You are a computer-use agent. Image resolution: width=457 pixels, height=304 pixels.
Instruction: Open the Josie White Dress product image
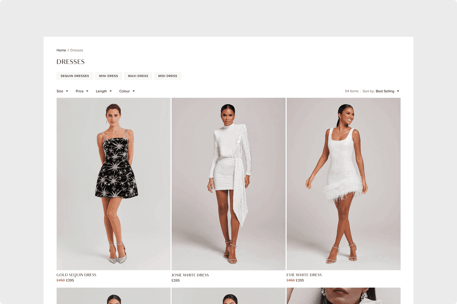tap(228, 184)
